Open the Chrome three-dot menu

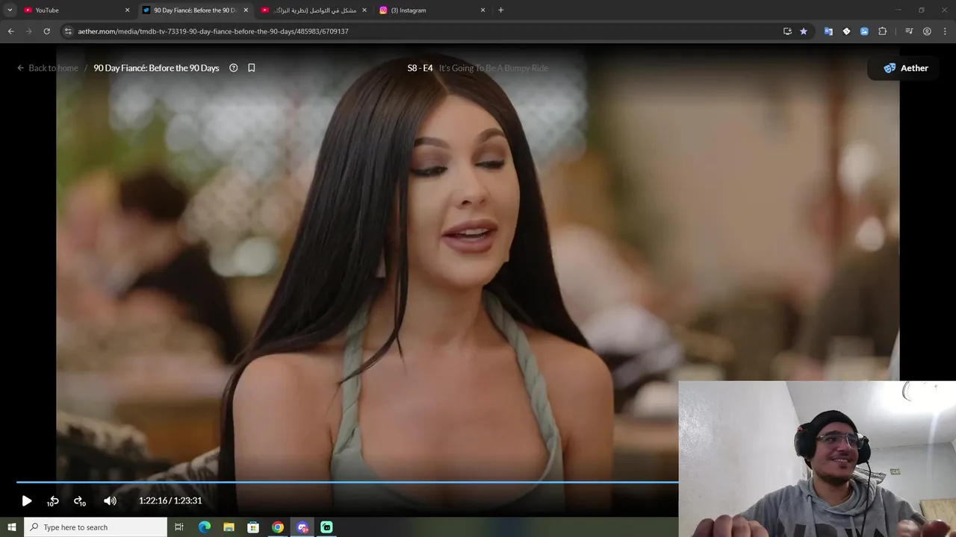944,31
